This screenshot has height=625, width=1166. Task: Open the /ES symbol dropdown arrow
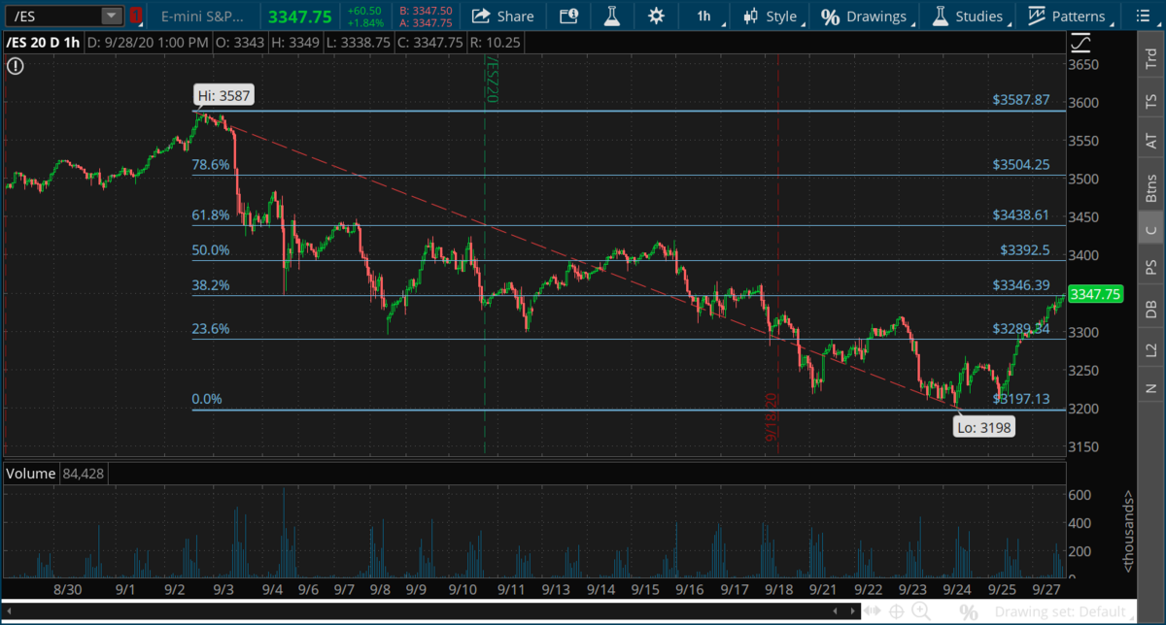(112, 16)
